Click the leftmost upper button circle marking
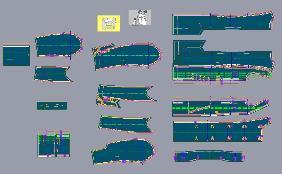 (196, 127)
